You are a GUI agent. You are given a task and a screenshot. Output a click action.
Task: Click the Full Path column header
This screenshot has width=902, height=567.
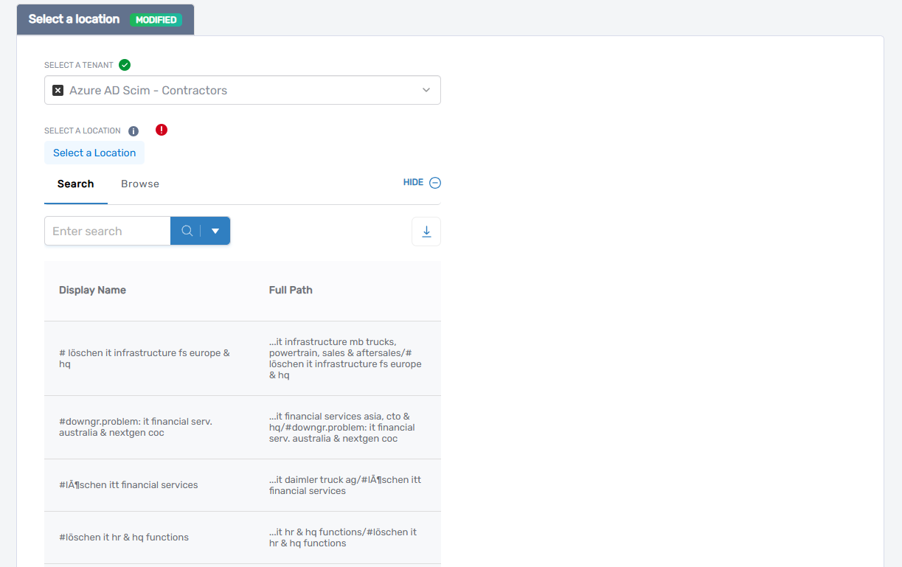click(x=291, y=291)
